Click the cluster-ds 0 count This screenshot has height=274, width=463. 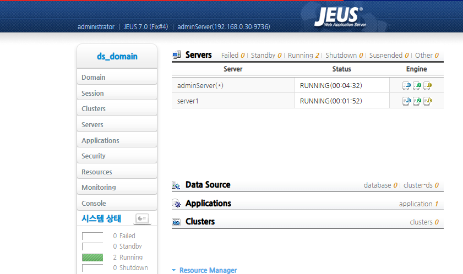[x=421, y=185]
